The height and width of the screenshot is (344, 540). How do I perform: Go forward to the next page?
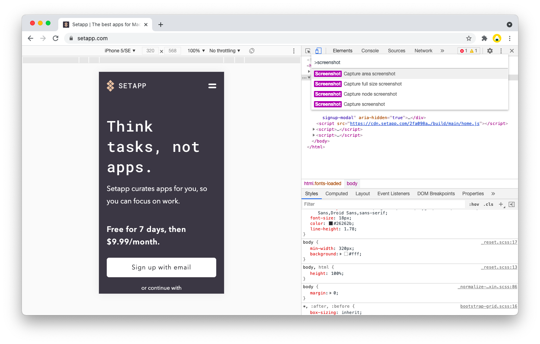(x=43, y=38)
